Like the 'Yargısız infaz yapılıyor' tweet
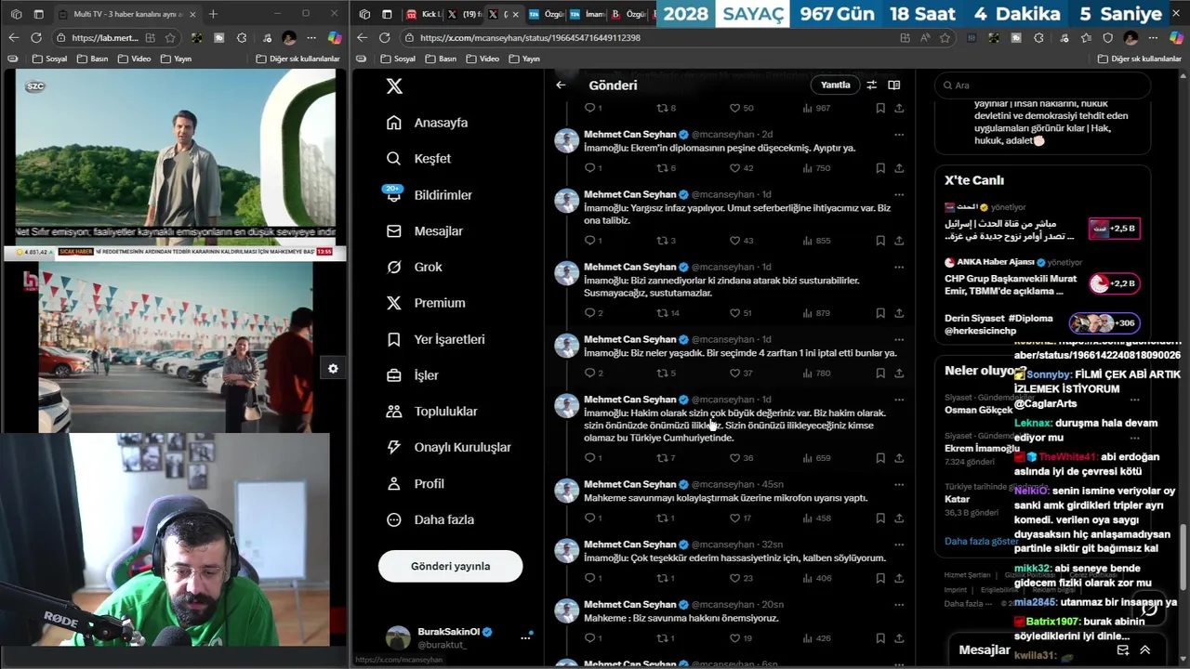The height and width of the screenshot is (669, 1190). click(741, 241)
